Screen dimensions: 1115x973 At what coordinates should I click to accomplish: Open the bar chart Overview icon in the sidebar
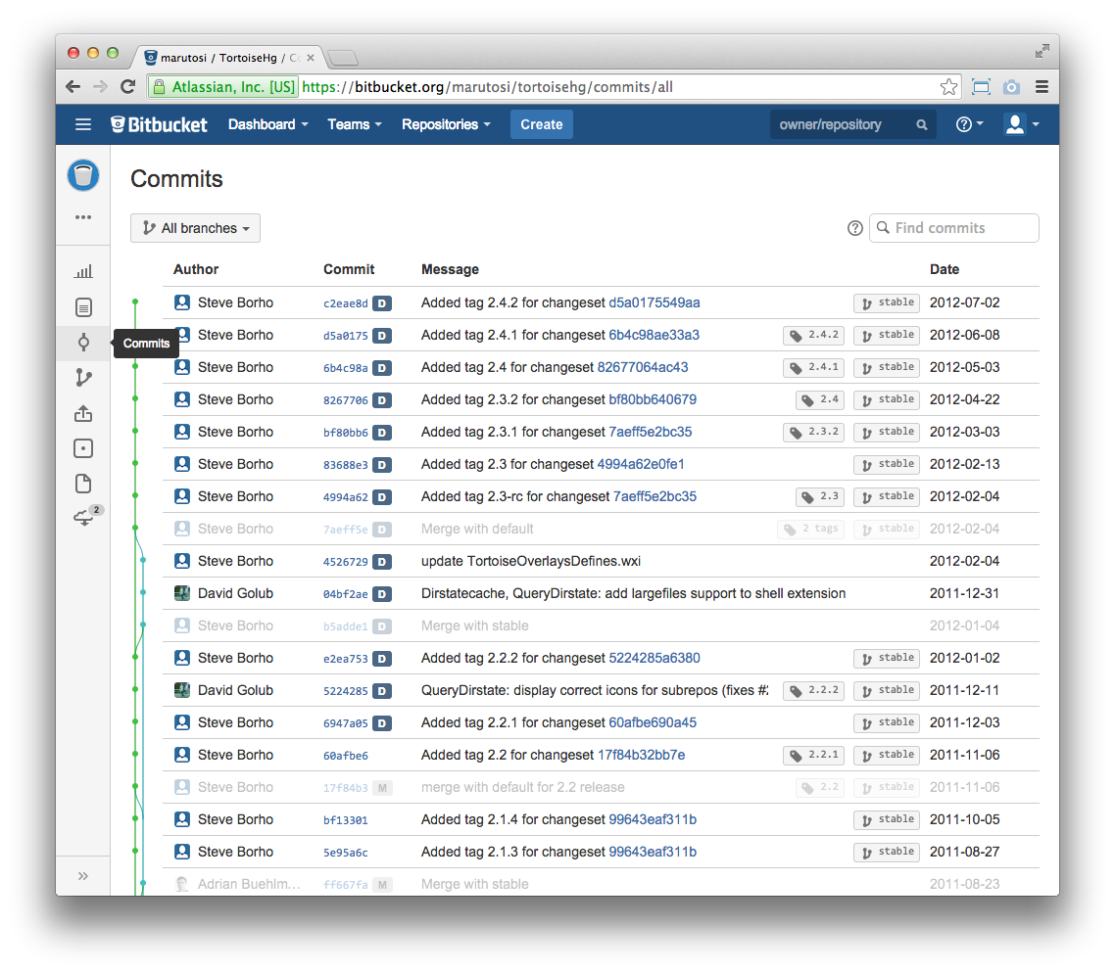point(83,272)
